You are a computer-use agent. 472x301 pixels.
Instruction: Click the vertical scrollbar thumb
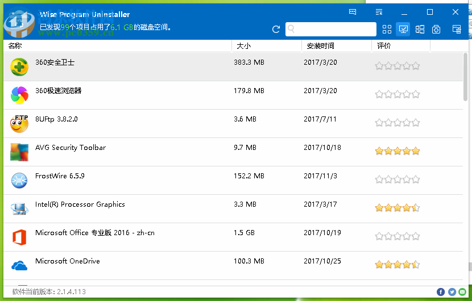click(x=465, y=77)
